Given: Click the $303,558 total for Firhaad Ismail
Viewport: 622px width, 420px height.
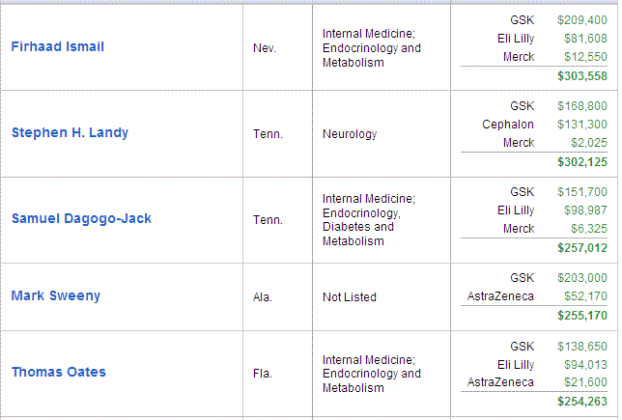Looking at the screenshot, I should pyautogui.click(x=582, y=75).
